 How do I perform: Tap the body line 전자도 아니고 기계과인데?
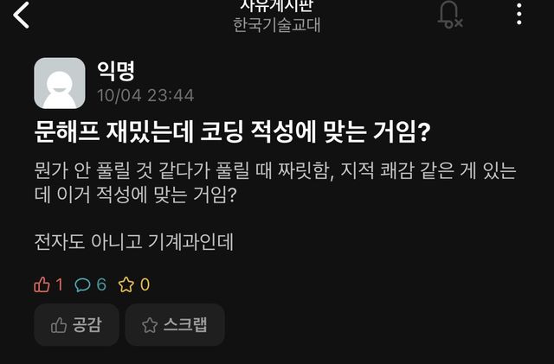coord(134,242)
